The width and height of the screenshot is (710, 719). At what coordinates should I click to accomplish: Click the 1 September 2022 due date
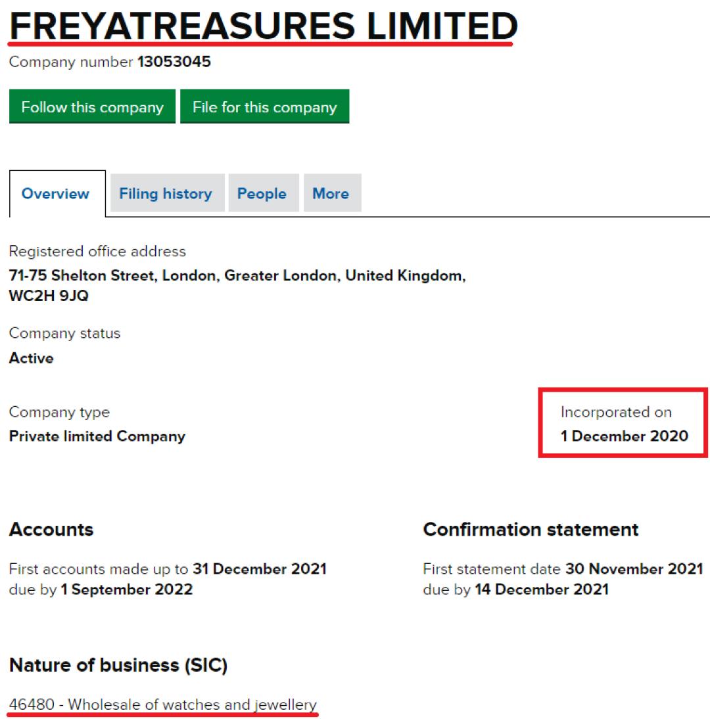point(127,589)
